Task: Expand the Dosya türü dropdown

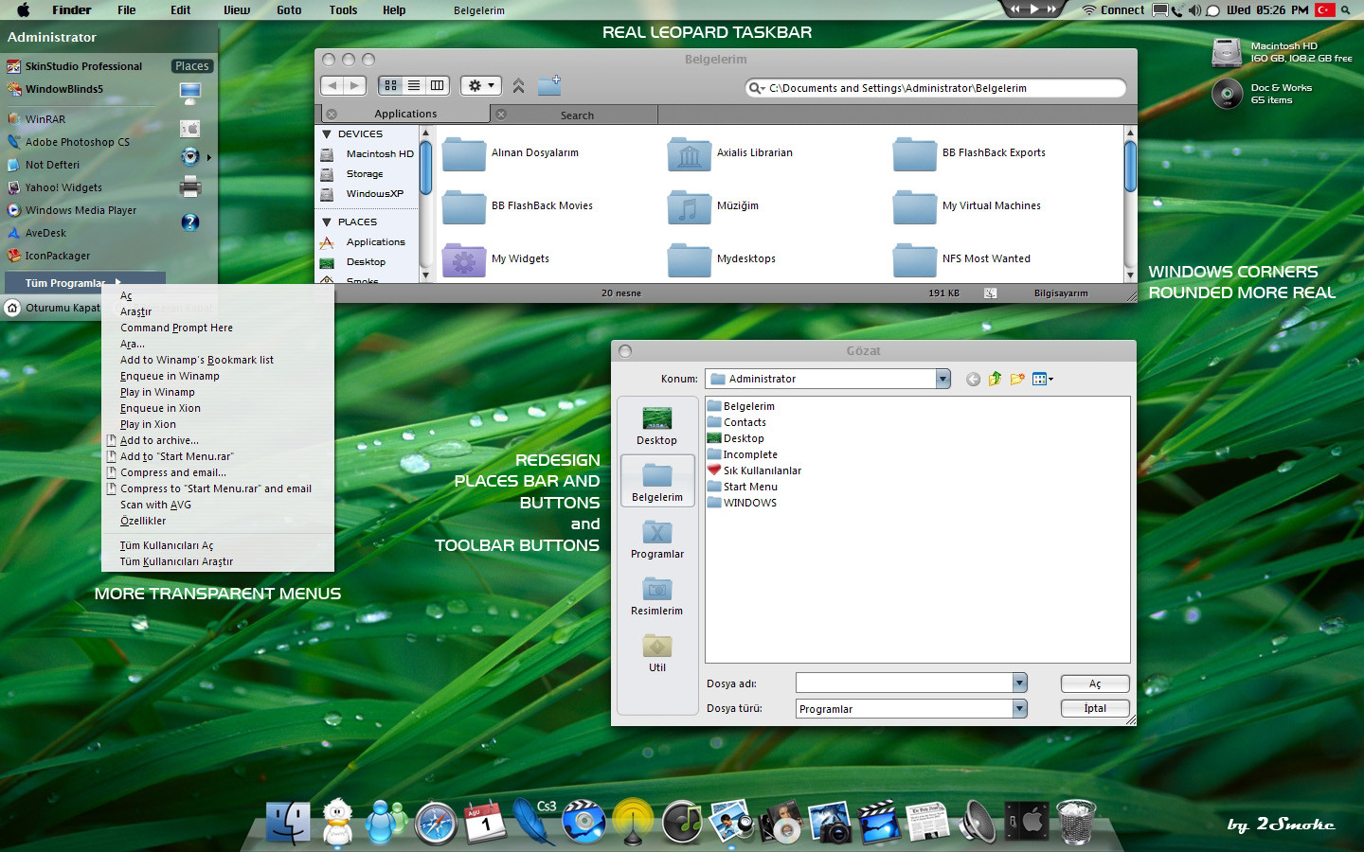Action: 1019,708
